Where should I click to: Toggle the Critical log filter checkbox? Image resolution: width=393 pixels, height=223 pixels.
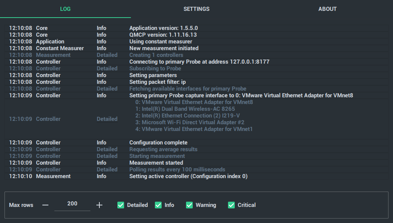click(231, 205)
